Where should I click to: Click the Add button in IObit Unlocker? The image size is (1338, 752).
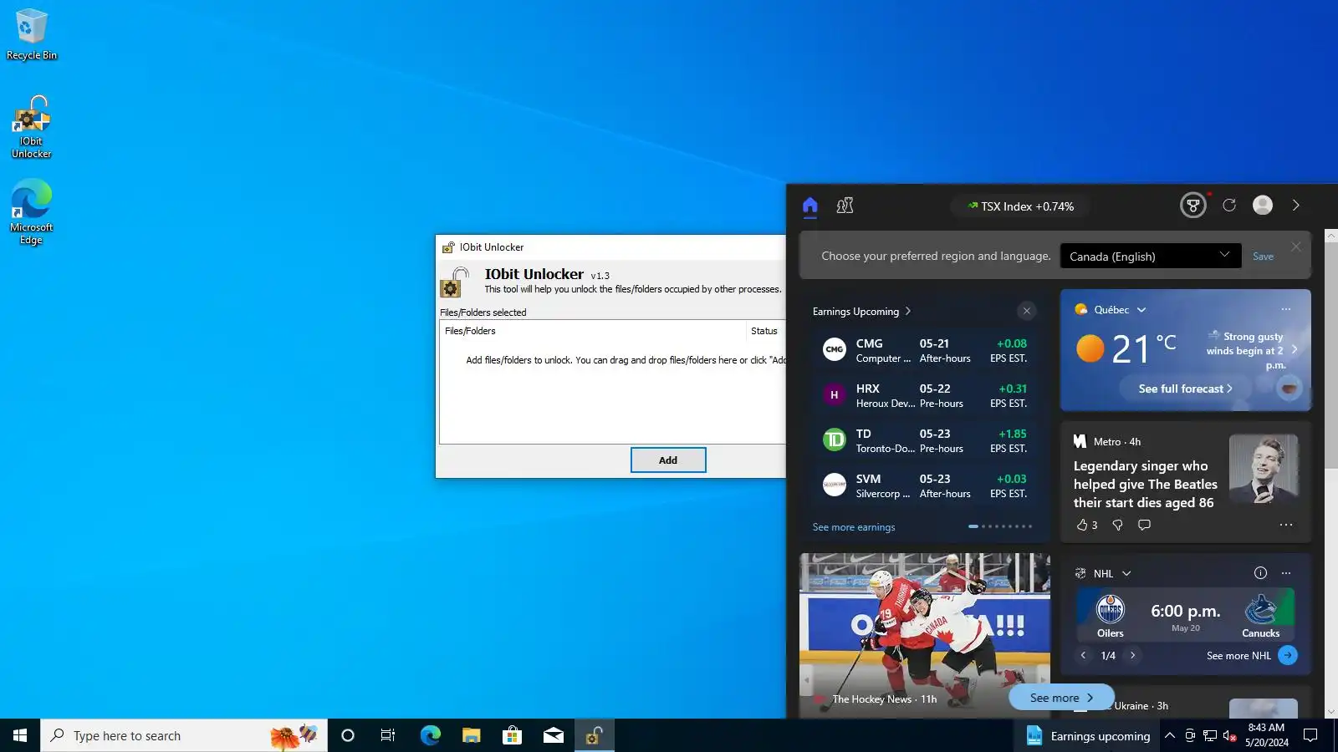point(668,460)
